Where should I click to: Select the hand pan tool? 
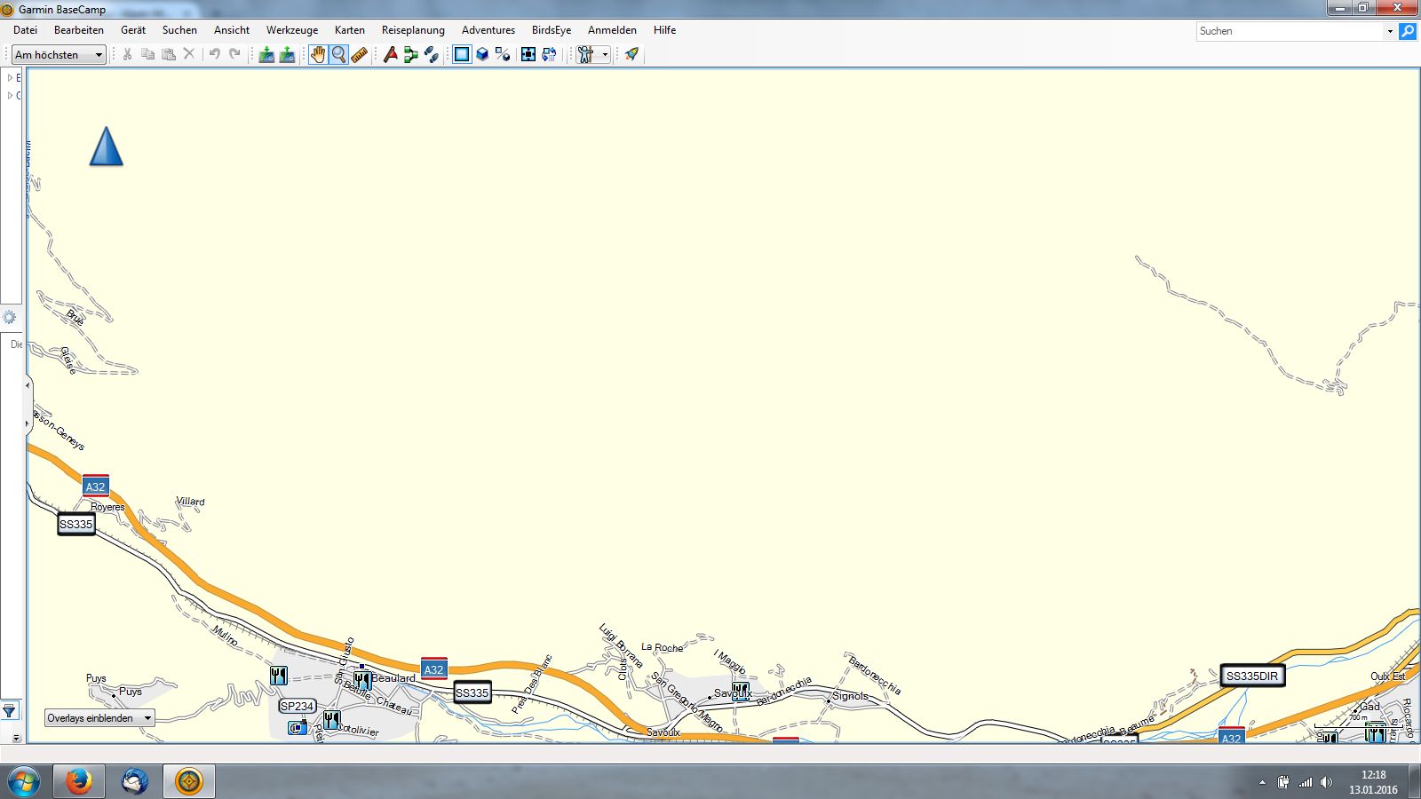pyautogui.click(x=317, y=55)
